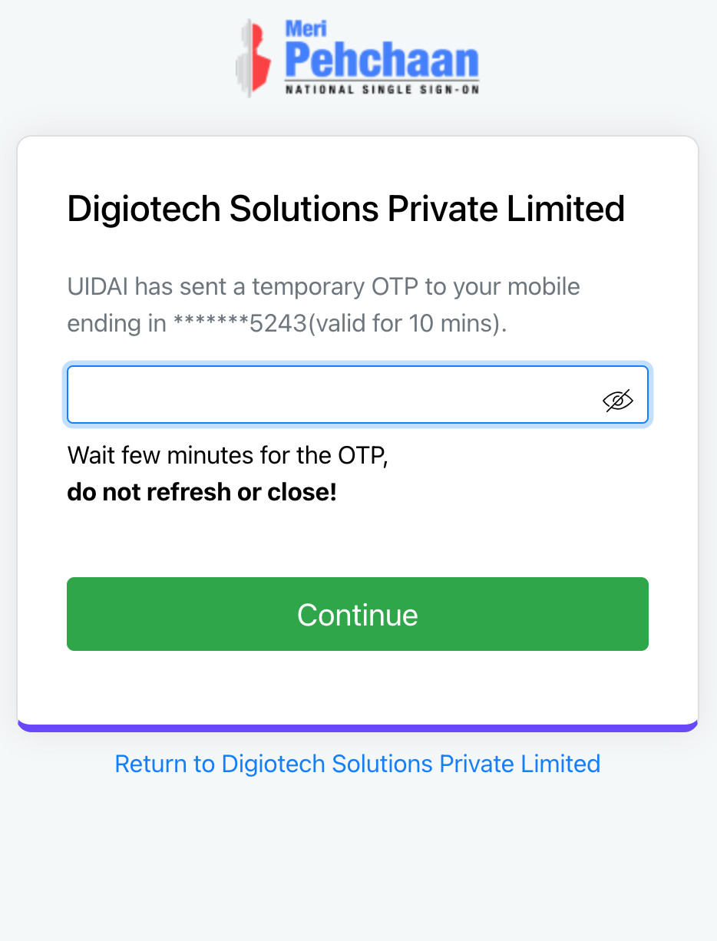The height and width of the screenshot is (941, 717).
Task: Select the 'Digiotech Solutions Private Limited' heading
Action: 346,208
